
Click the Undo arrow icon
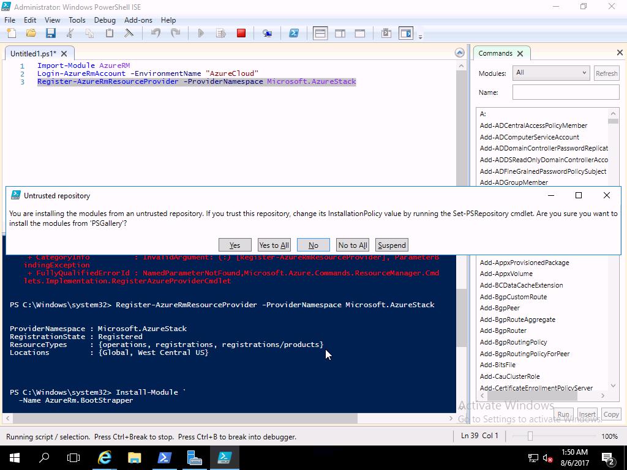click(156, 33)
